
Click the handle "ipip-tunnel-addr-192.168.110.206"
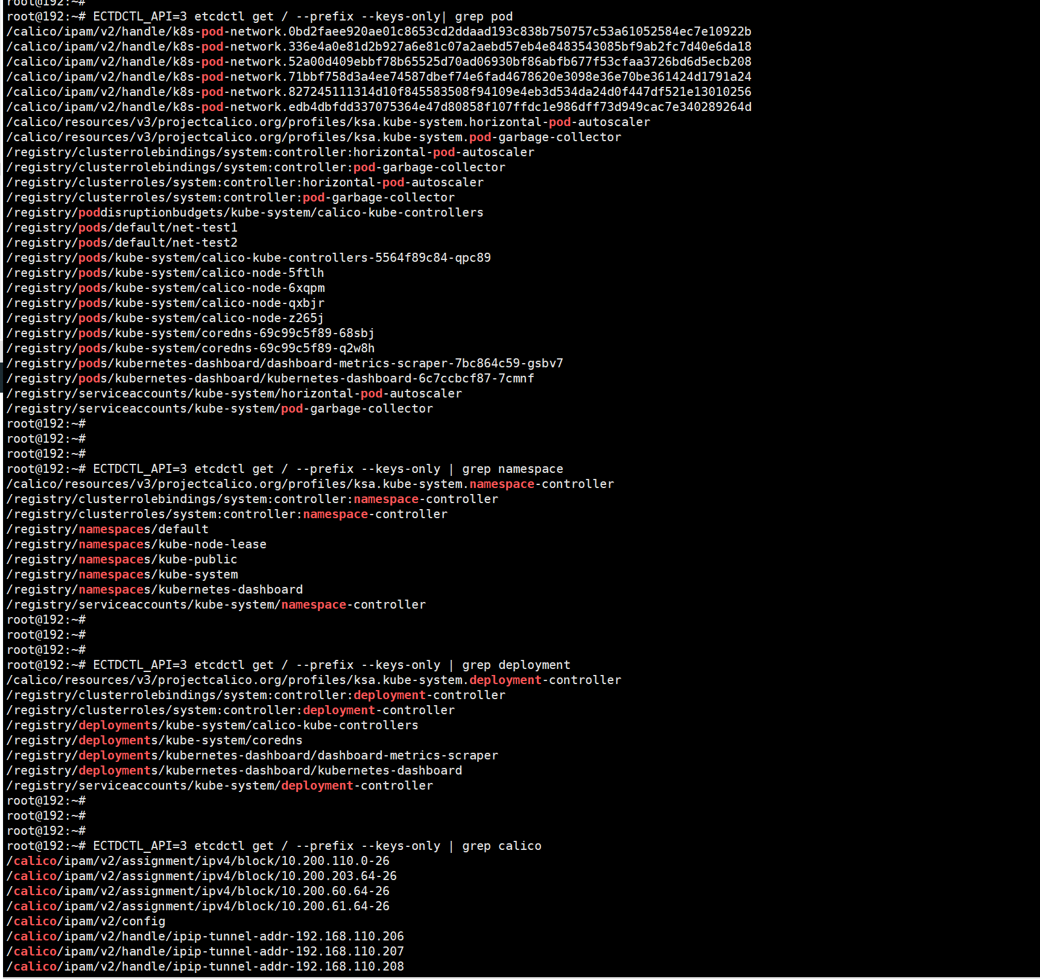pyautogui.click(x=205, y=936)
